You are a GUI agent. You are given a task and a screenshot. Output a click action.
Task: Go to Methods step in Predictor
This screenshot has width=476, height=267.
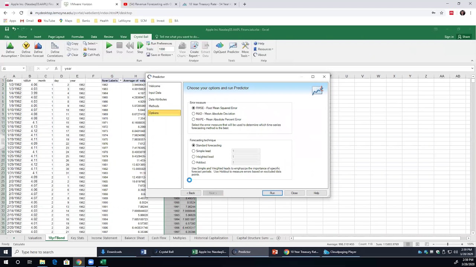pyautogui.click(x=154, y=106)
